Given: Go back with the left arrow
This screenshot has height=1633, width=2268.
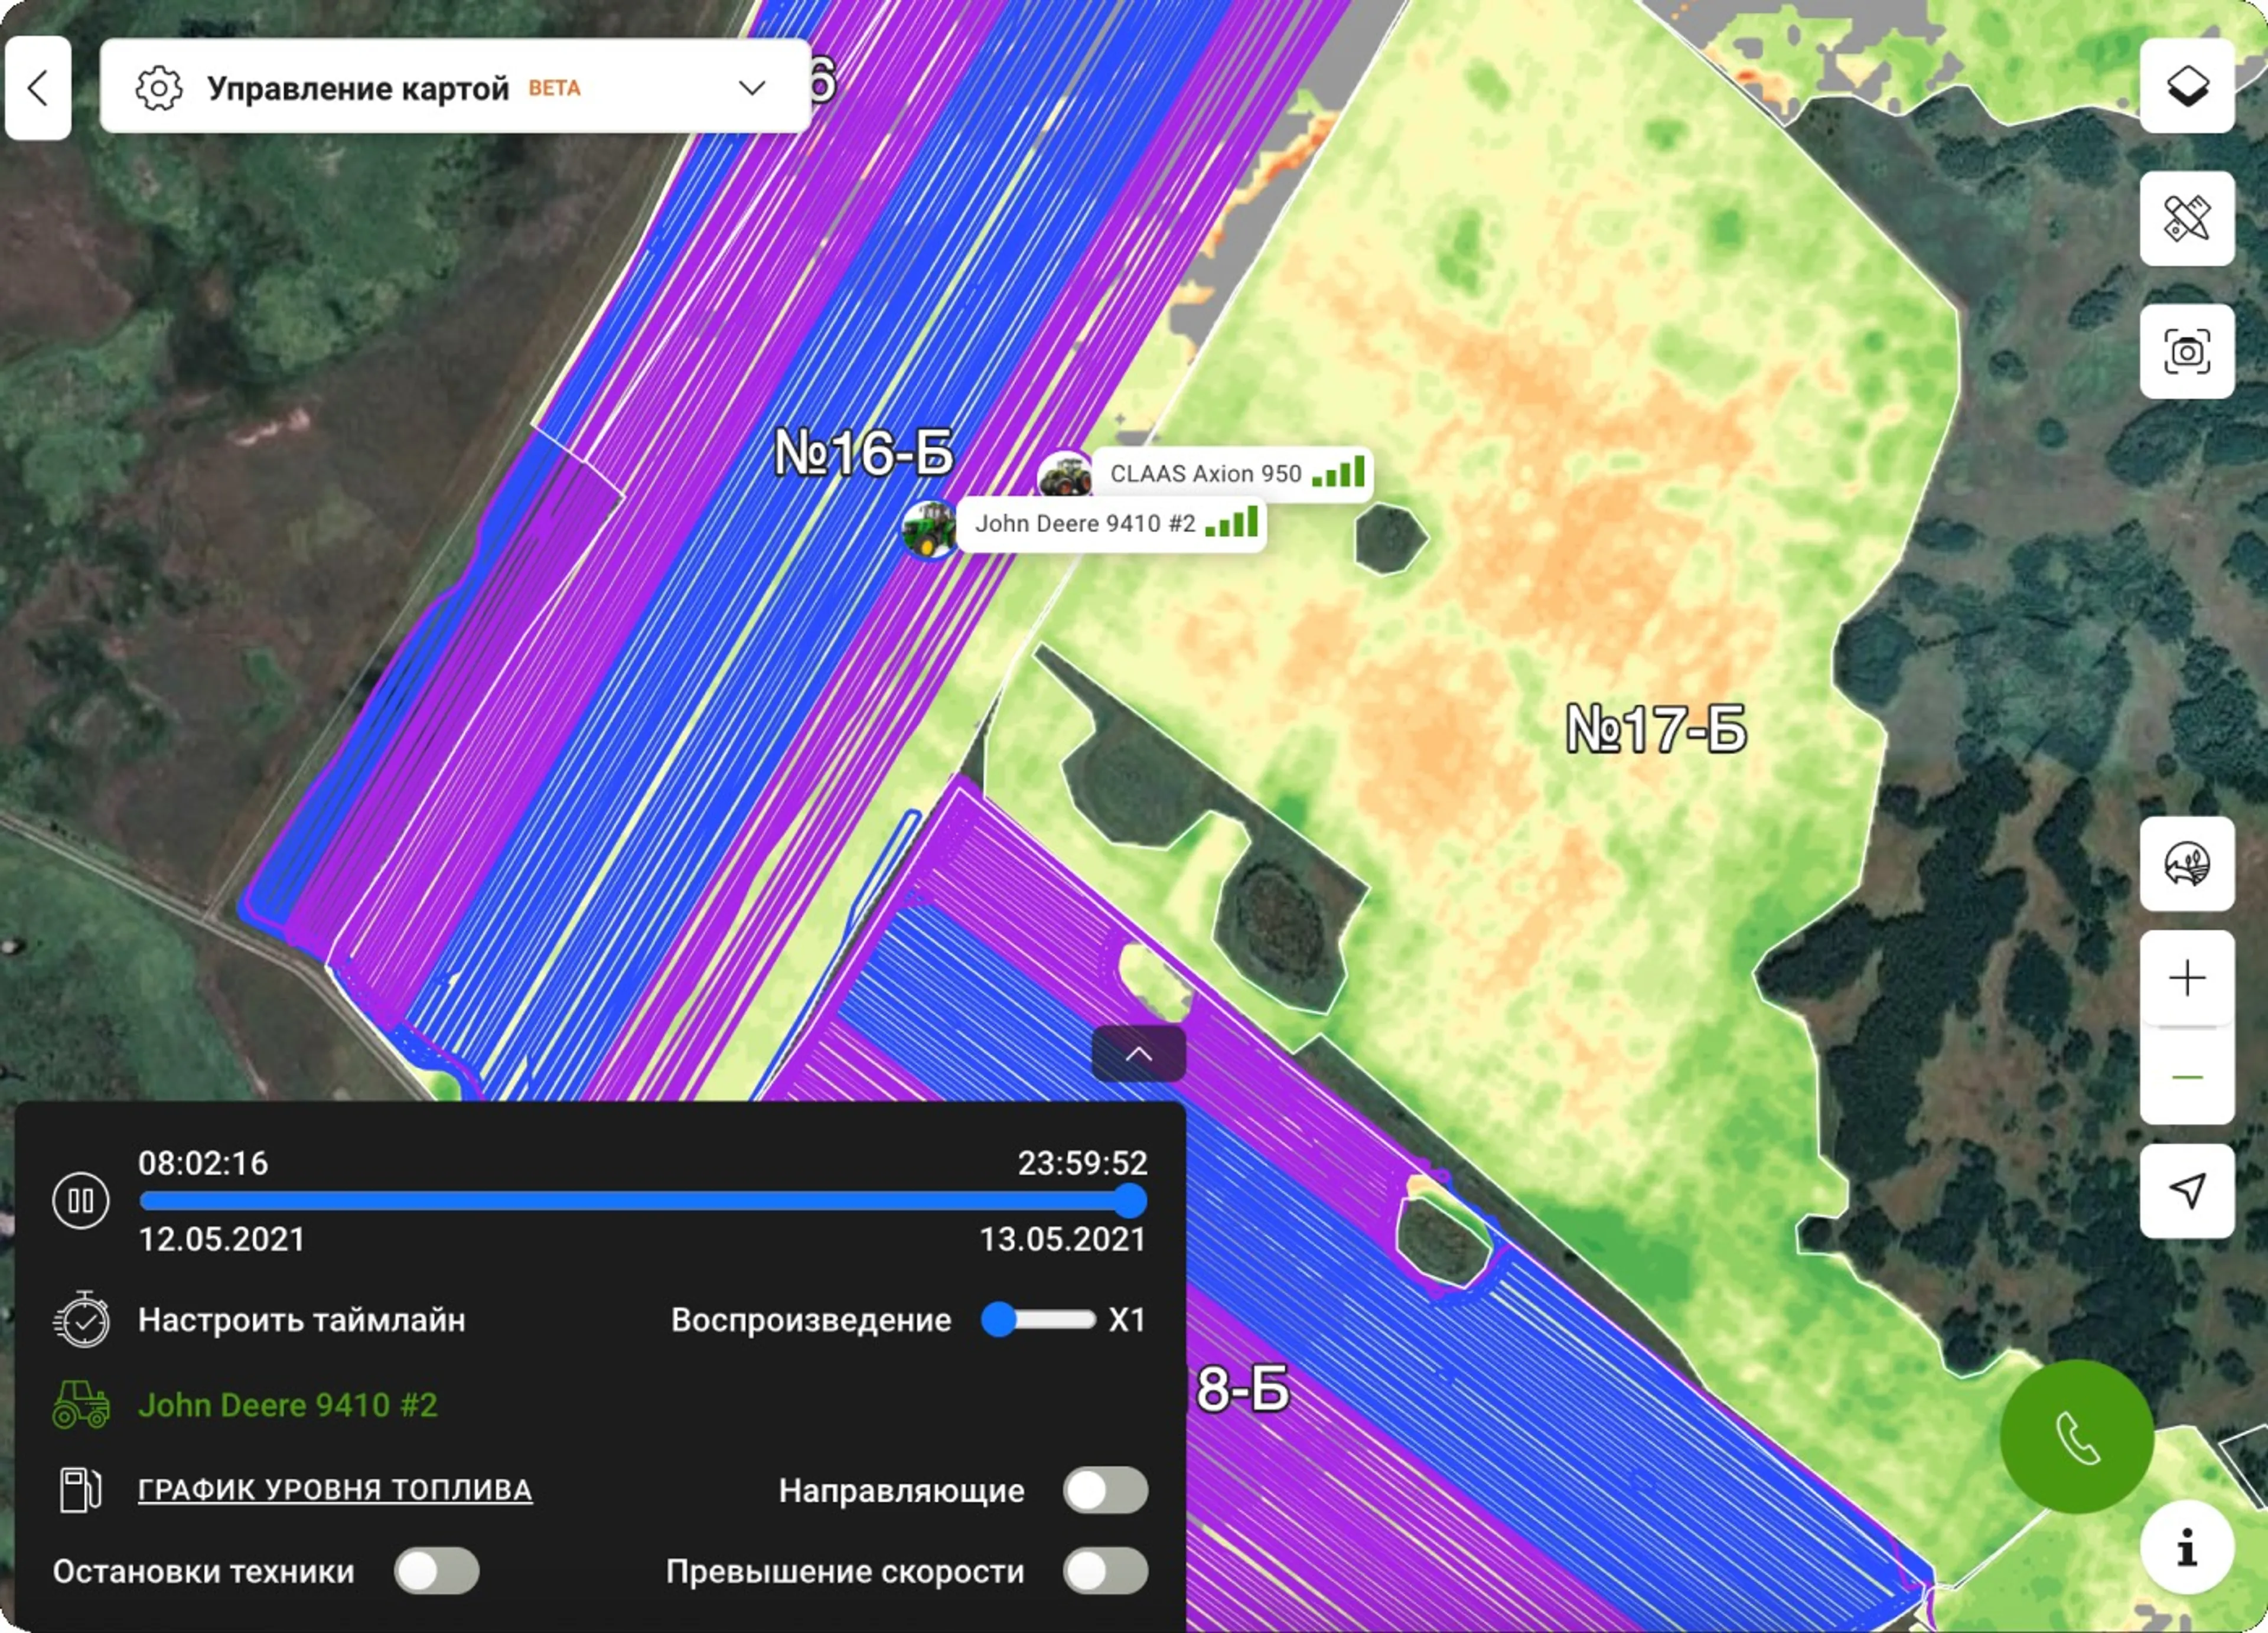Looking at the screenshot, I should 38,88.
